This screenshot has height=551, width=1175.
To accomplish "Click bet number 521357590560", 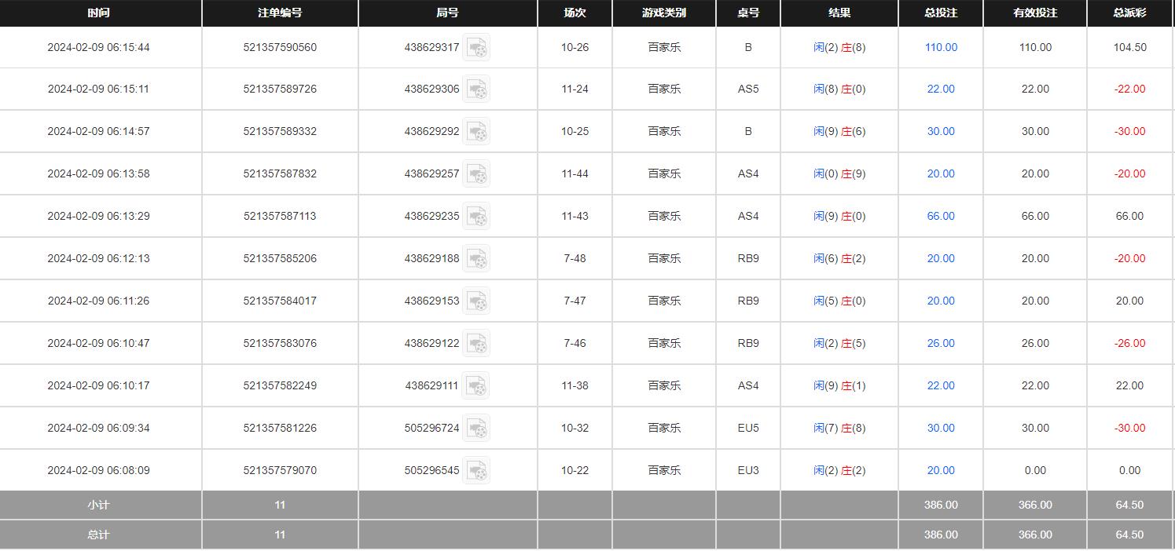I will click(280, 47).
